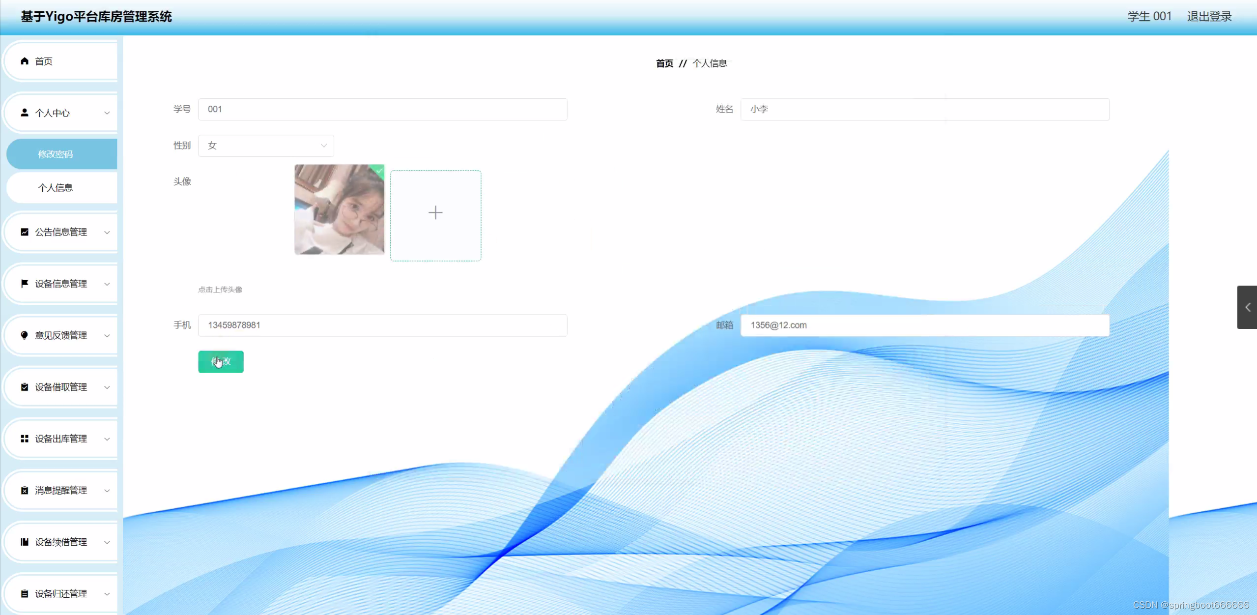Click the chart icon for 公告信息管理

coord(24,232)
